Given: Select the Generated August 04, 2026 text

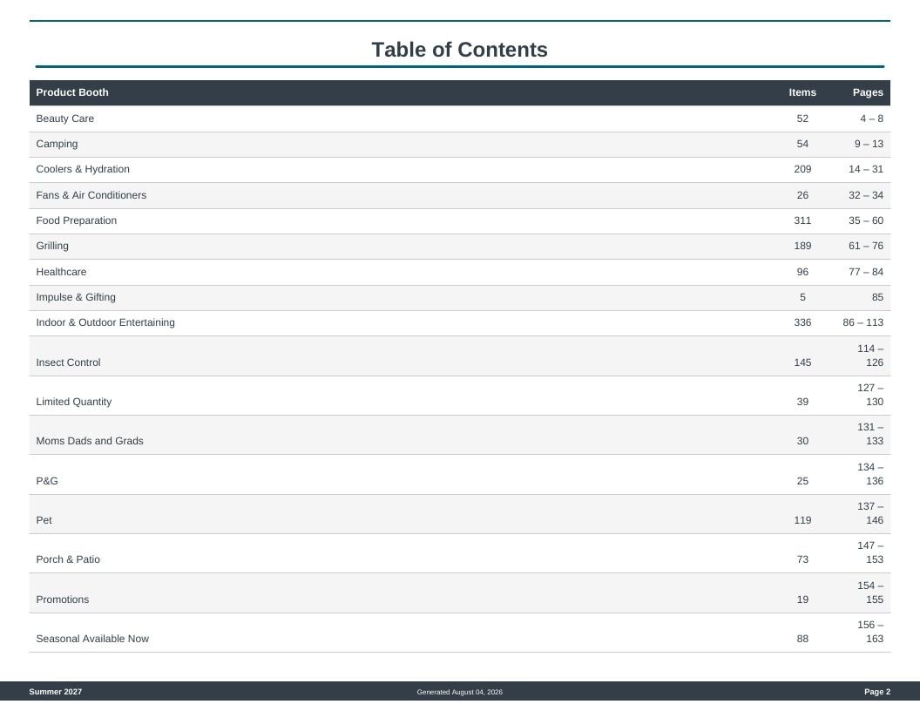Looking at the screenshot, I should click(460, 692).
